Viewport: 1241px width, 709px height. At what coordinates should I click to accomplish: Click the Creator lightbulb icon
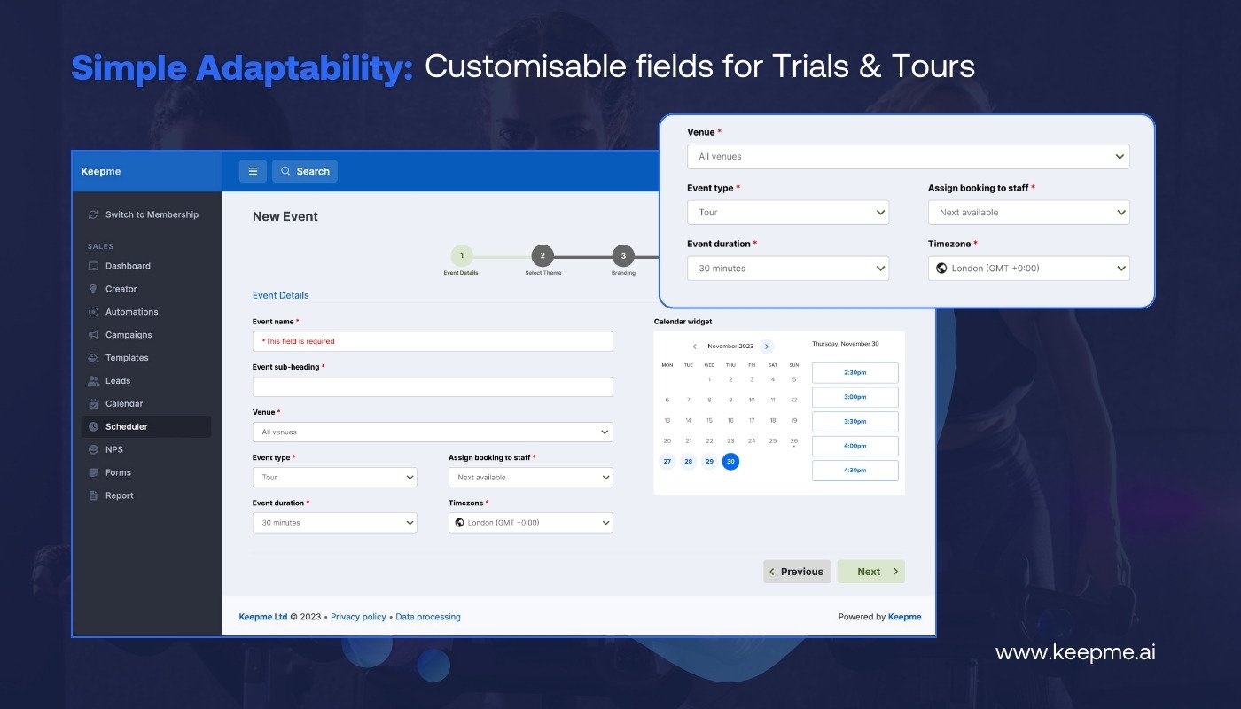(93, 289)
